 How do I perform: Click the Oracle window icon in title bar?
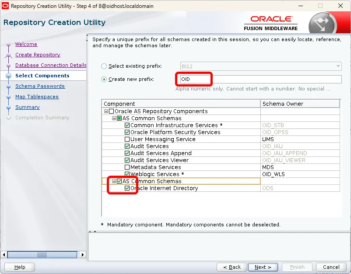5,6
